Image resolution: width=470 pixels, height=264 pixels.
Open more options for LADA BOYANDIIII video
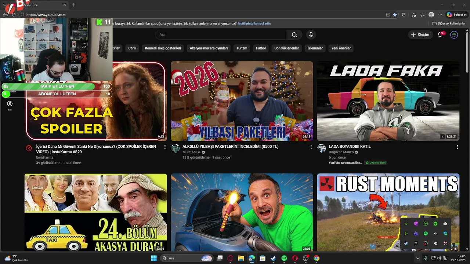pos(458,147)
